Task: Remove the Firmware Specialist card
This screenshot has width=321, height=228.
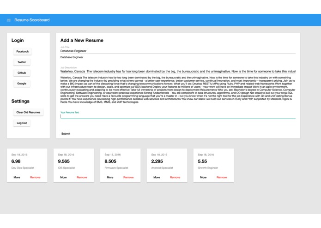Action: pos(128,177)
